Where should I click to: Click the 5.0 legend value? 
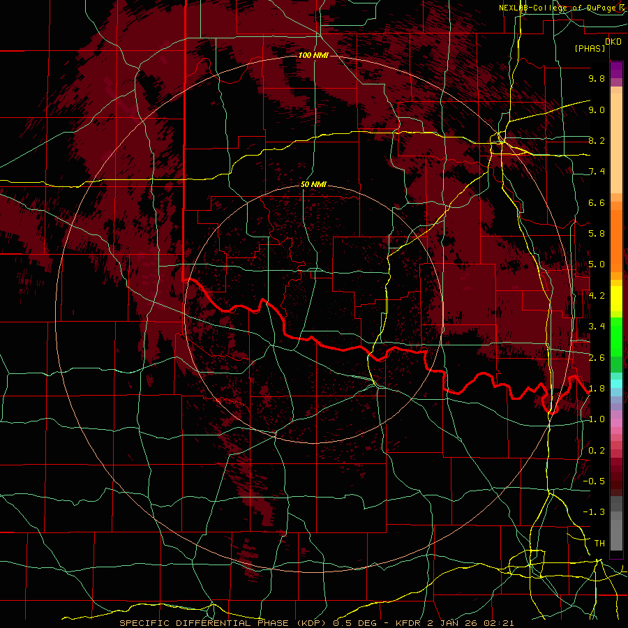coord(597,264)
